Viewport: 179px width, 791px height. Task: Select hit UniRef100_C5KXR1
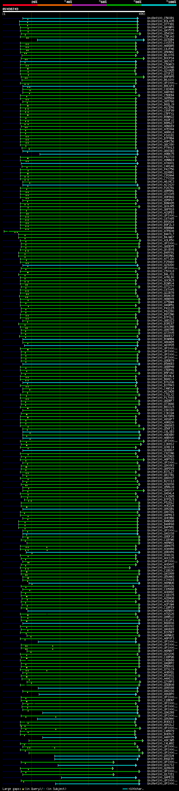[x=161, y=18]
